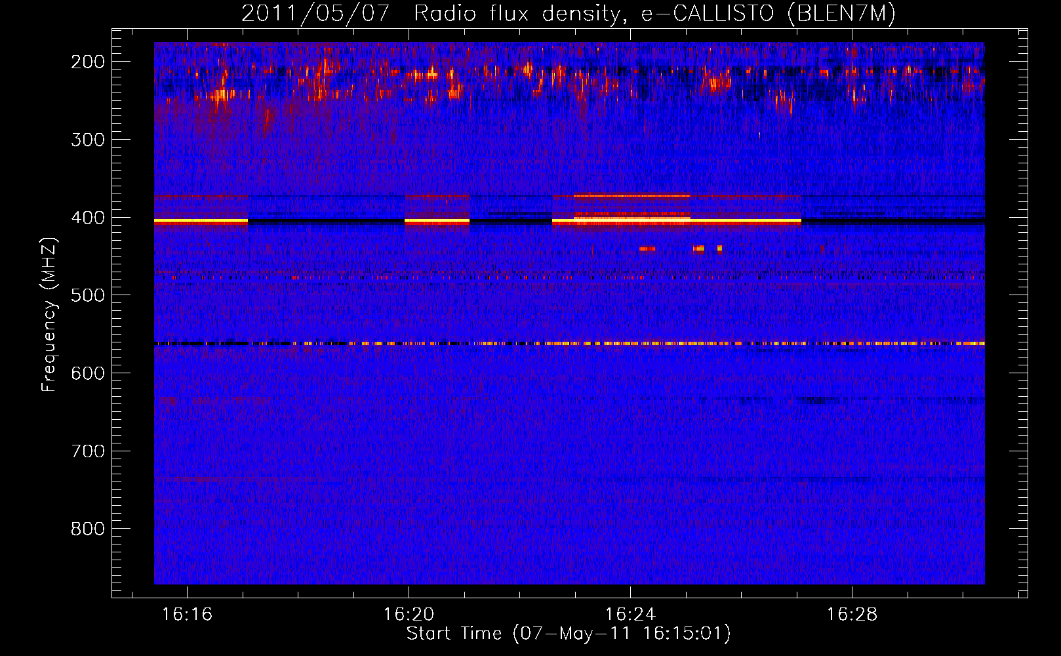Screen dimensions: 1061x656
Task: Click the 16:24 time tick label
Action: click(631, 615)
